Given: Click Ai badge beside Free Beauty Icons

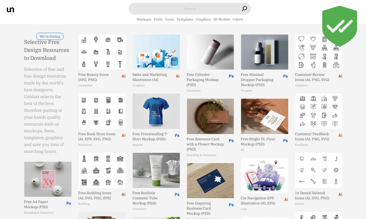Looking at the screenshot, I should click(x=124, y=76).
